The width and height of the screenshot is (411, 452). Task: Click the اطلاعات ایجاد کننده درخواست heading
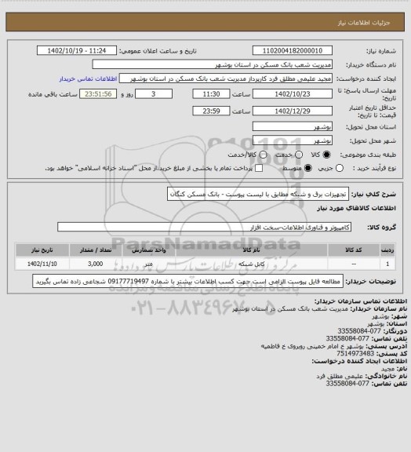click(359, 361)
